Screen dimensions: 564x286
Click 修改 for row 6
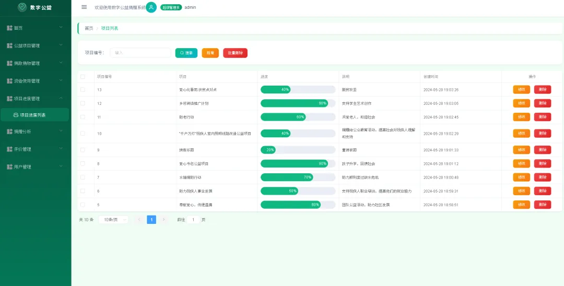click(522, 191)
